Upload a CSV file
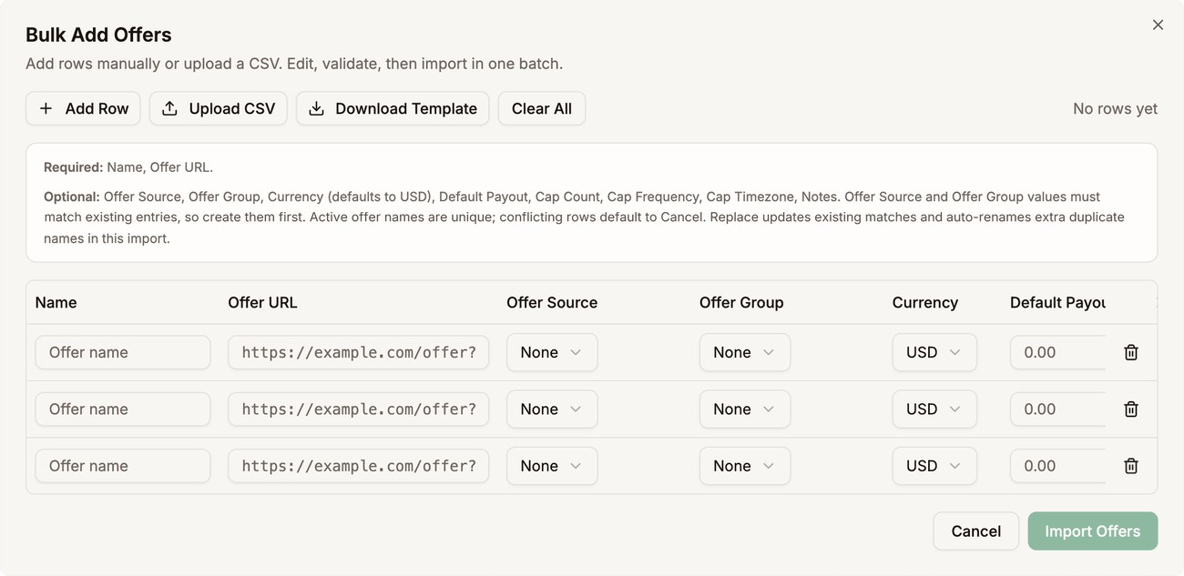Image resolution: width=1184 pixels, height=576 pixels. 219,108
